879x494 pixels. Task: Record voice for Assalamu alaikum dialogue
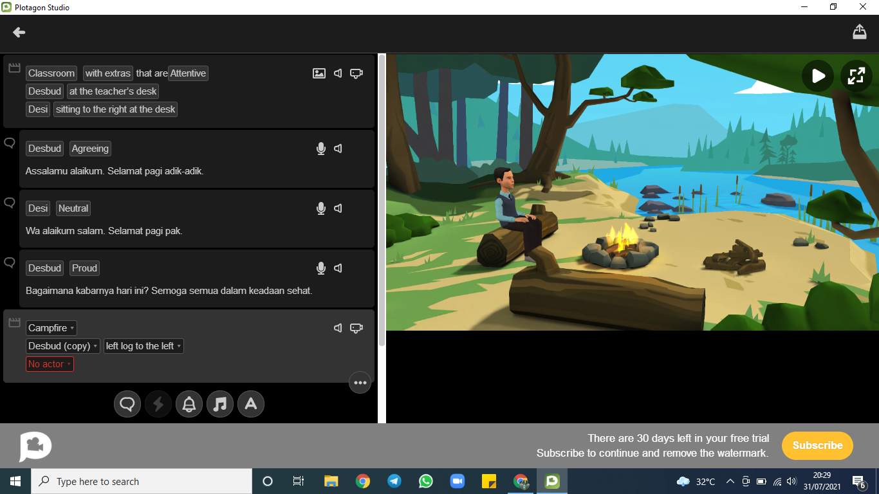321,149
